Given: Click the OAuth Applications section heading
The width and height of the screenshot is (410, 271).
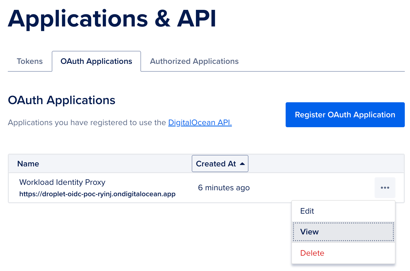Looking at the screenshot, I should (62, 100).
